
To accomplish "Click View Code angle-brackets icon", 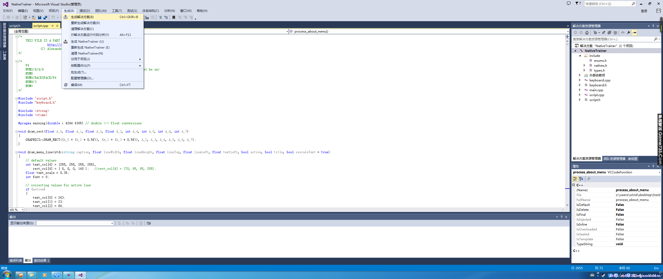I will (x=623, y=33).
